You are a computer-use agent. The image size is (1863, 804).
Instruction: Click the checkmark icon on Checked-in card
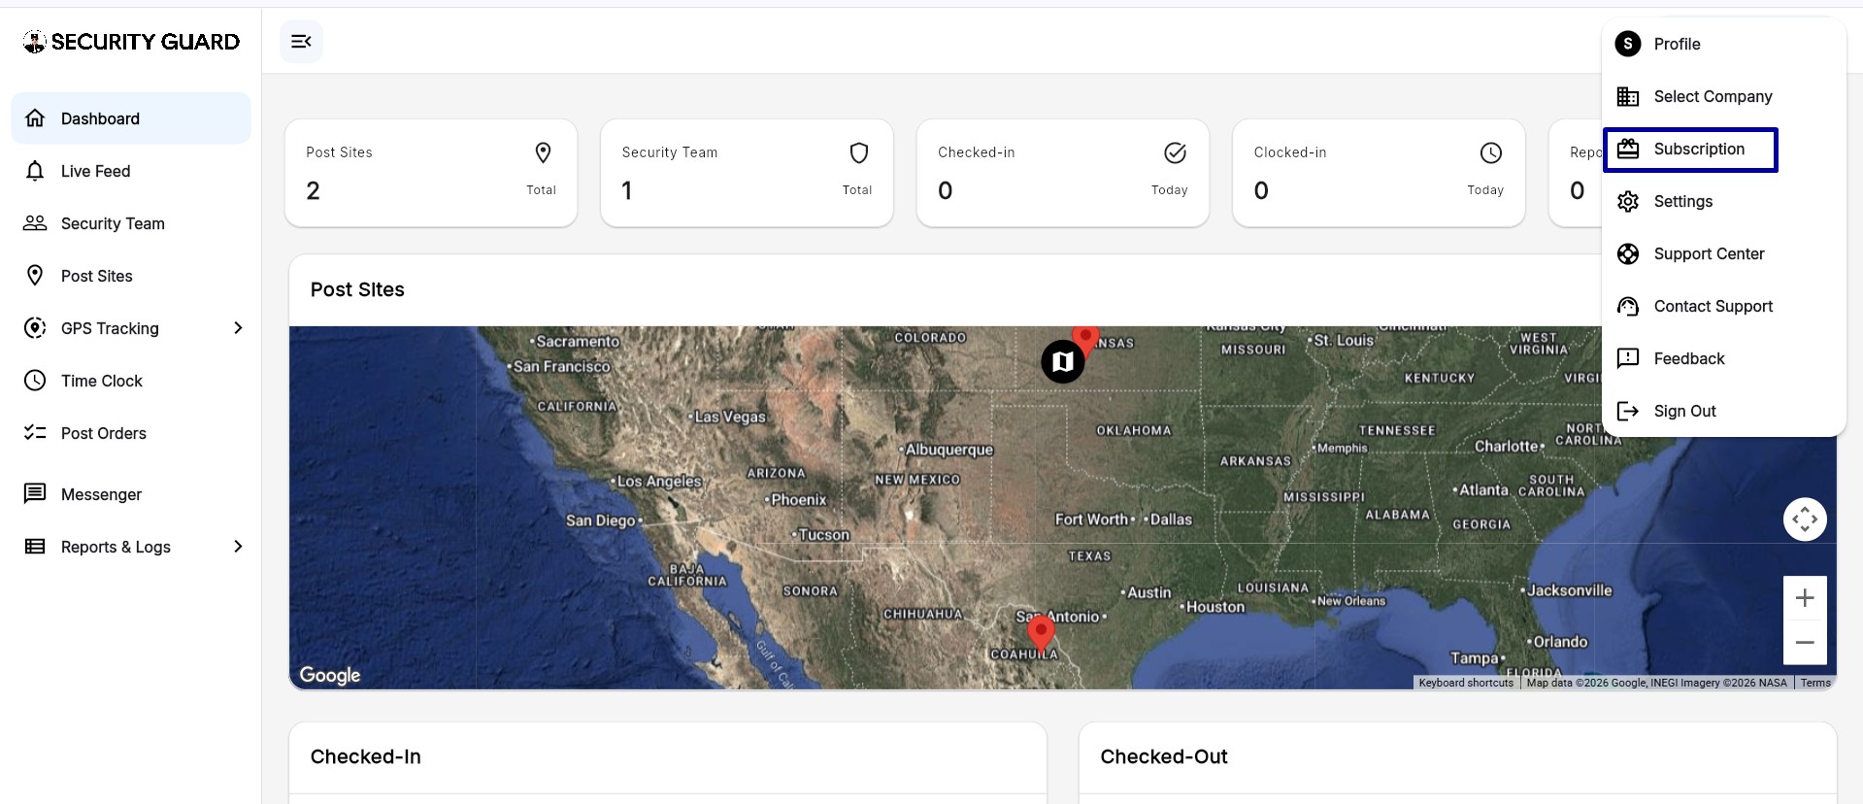coord(1175,152)
